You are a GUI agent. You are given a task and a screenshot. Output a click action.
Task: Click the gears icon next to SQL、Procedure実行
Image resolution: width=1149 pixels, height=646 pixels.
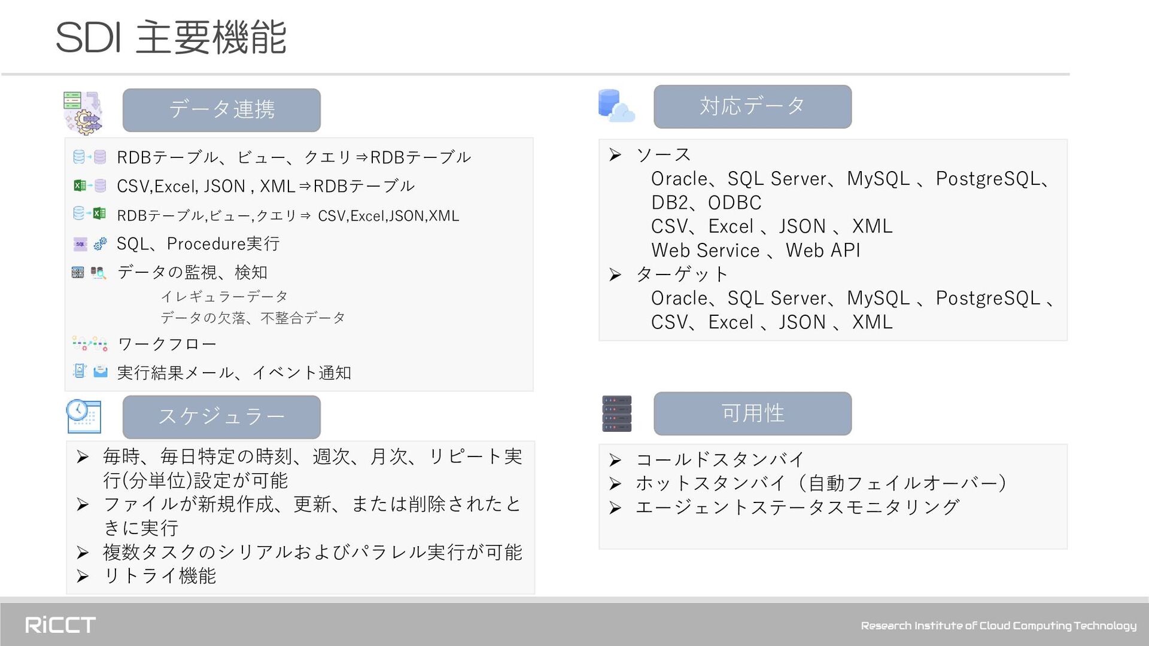100,243
